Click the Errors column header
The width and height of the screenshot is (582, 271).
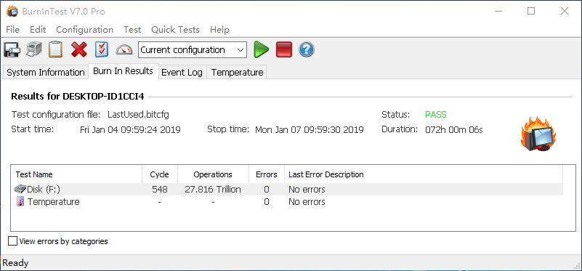[267, 174]
